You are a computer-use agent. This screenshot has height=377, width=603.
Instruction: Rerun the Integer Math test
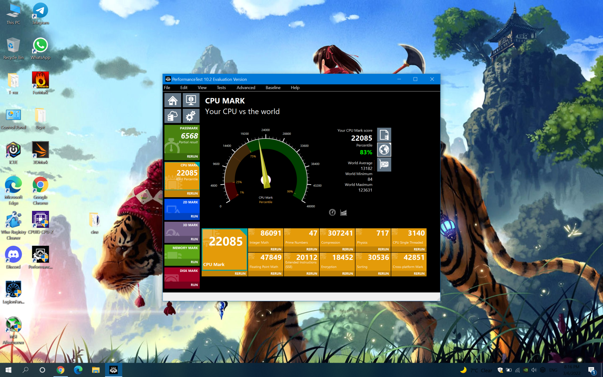coord(276,249)
